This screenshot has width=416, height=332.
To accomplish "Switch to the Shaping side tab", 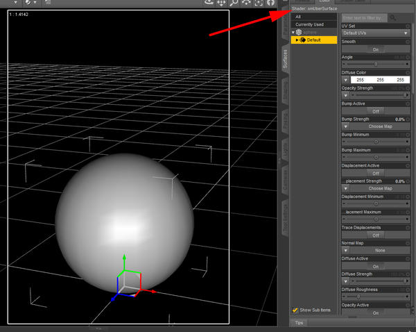I will (285, 90).
